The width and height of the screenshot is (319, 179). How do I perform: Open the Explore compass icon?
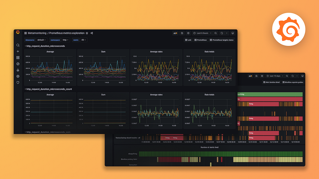[17, 64]
